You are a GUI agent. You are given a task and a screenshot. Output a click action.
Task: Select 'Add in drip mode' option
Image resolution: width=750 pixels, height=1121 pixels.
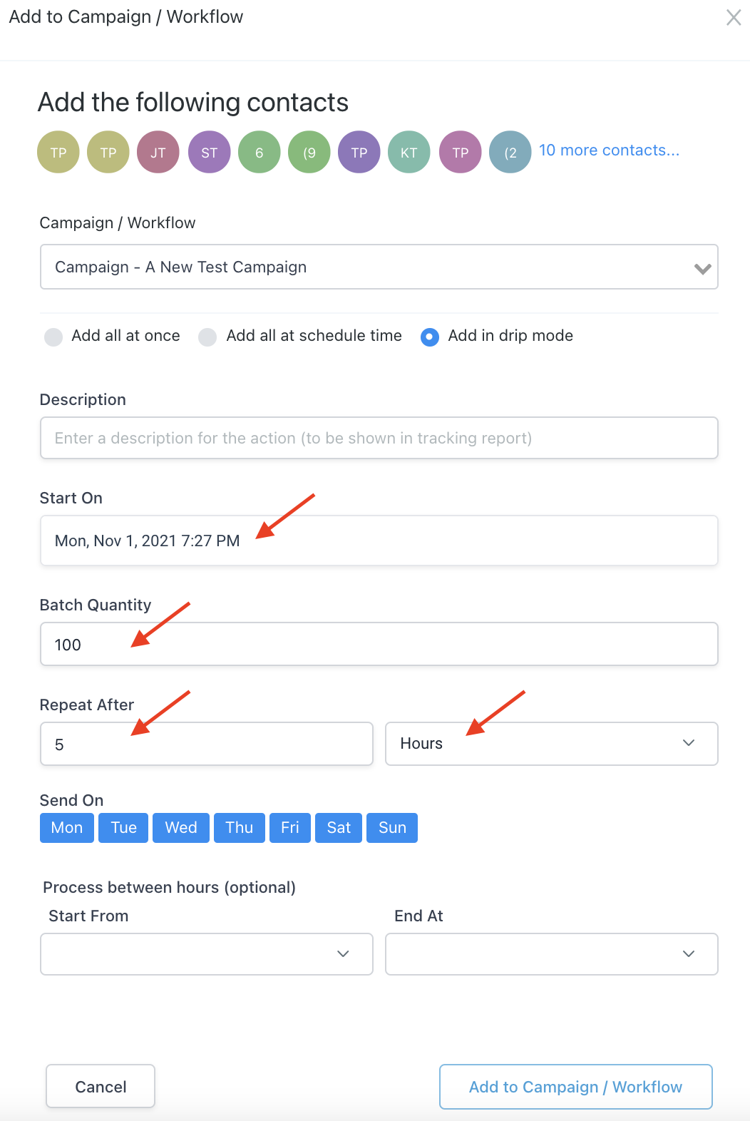click(430, 337)
